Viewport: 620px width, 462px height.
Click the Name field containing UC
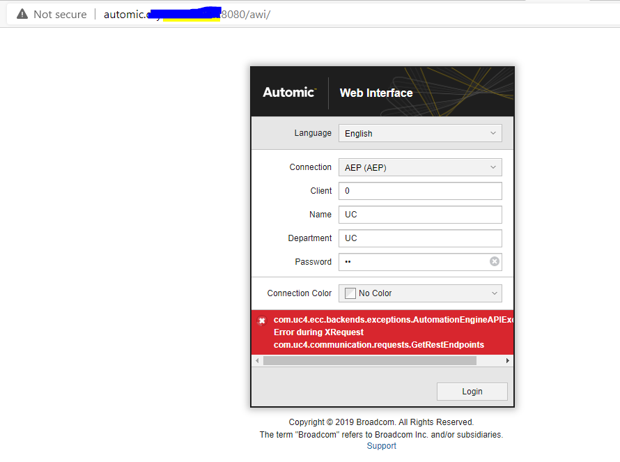coord(411,214)
